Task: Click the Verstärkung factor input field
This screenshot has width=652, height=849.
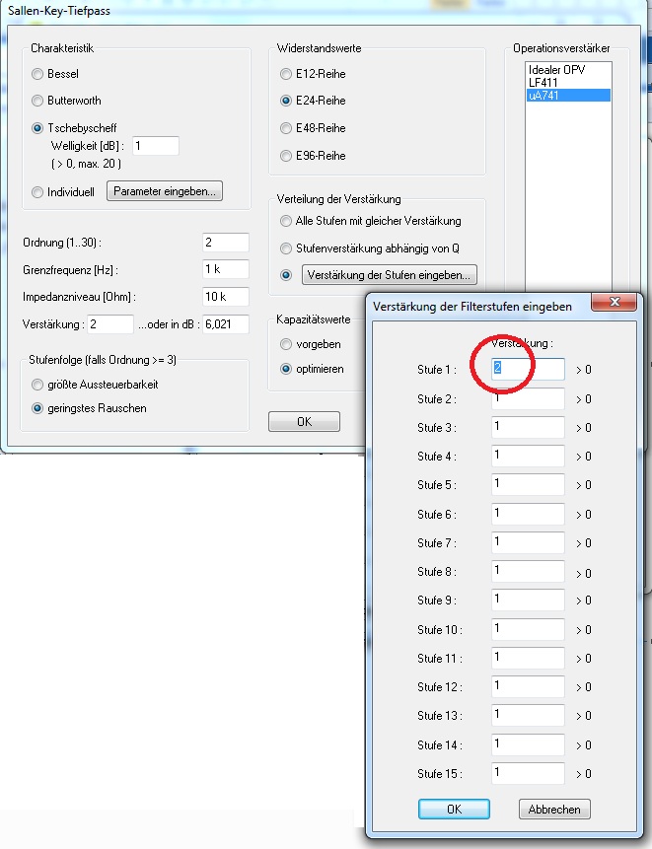Action: (x=109, y=324)
